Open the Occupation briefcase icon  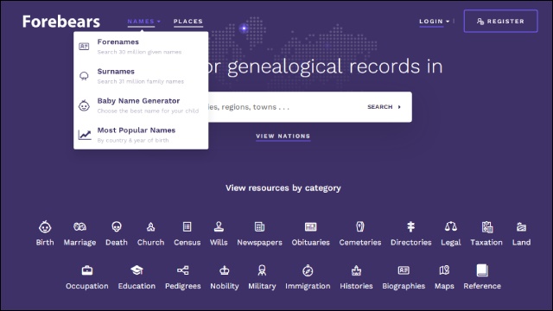coord(87,270)
